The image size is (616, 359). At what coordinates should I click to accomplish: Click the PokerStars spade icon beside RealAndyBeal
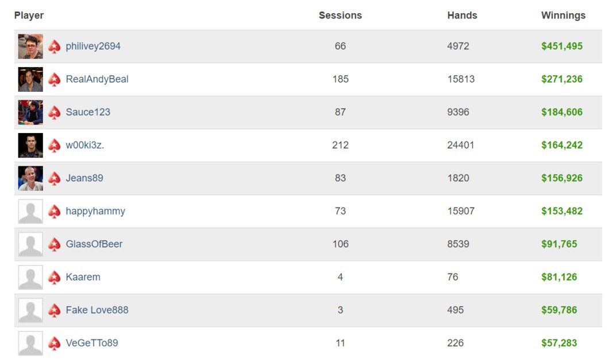[x=55, y=80]
